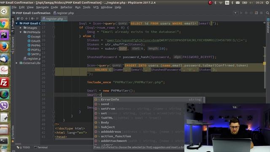Toggle the TODO tool window
270x152 pixels.
(24, 147)
